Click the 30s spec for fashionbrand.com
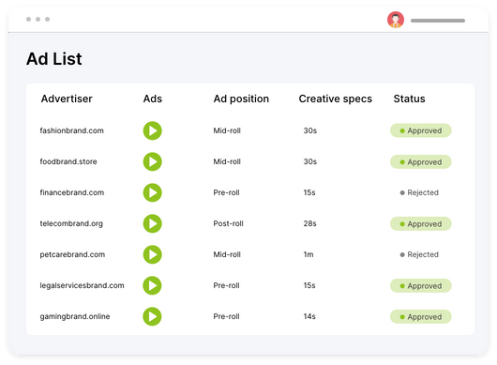 point(310,130)
